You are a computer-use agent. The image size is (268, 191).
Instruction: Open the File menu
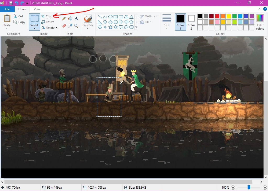coord(7,9)
